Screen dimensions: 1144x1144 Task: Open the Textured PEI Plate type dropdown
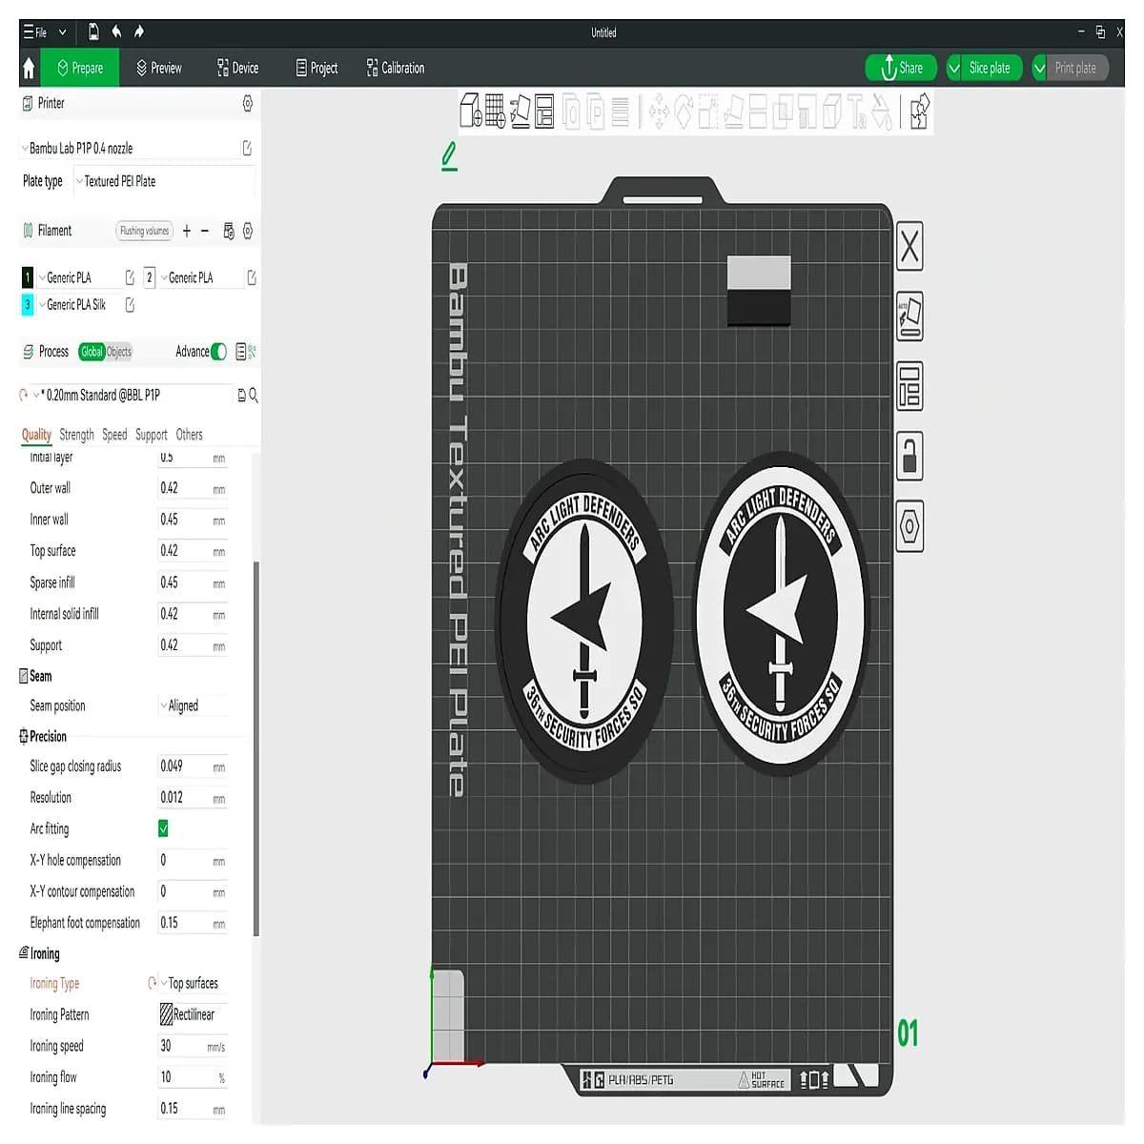point(164,181)
